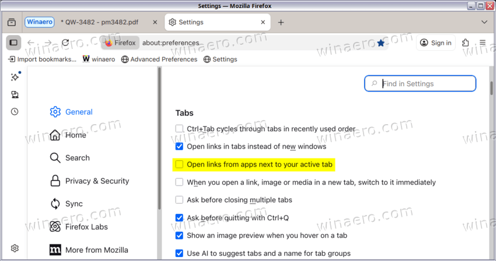This screenshot has height=261, width=496.
Task: Open More from Mozilla category
Action: (89, 249)
